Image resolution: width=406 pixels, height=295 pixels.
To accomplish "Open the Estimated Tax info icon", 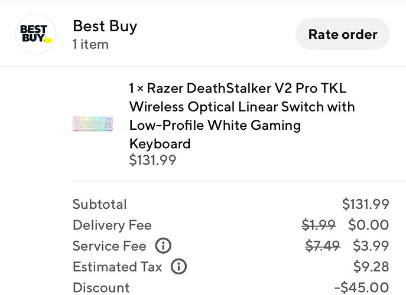I will pyautogui.click(x=178, y=267).
